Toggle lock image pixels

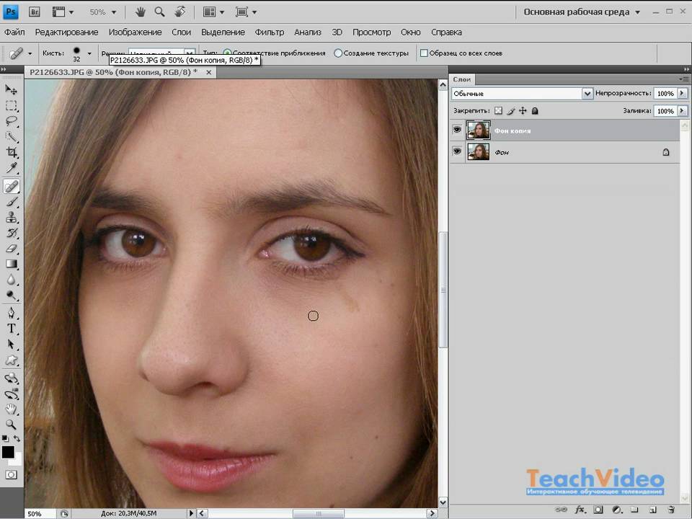click(510, 111)
